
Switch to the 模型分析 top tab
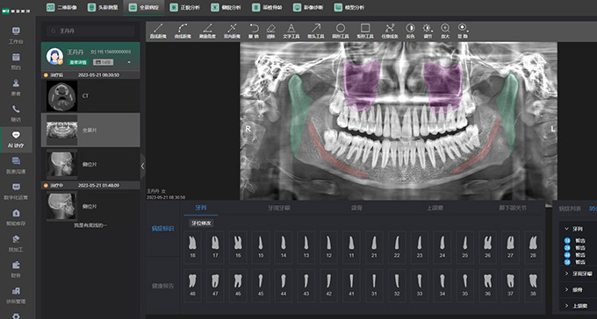coord(349,7)
